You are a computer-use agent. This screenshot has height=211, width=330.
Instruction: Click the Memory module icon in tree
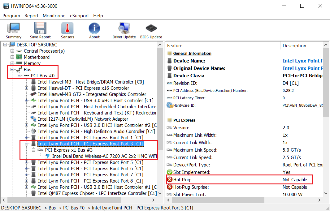click(x=19, y=63)
